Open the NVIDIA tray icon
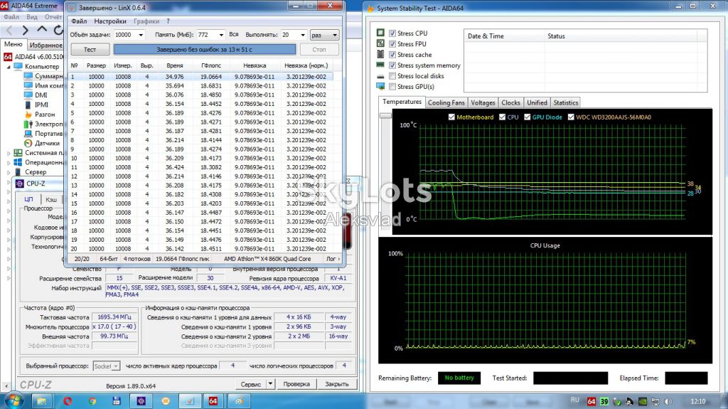This screenshot has width=728, height=409. point(643,401)
